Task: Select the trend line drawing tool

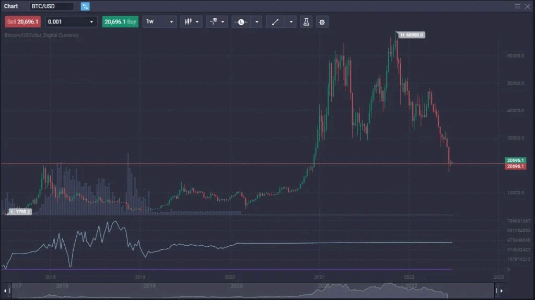Action: (x=275, y=22)
